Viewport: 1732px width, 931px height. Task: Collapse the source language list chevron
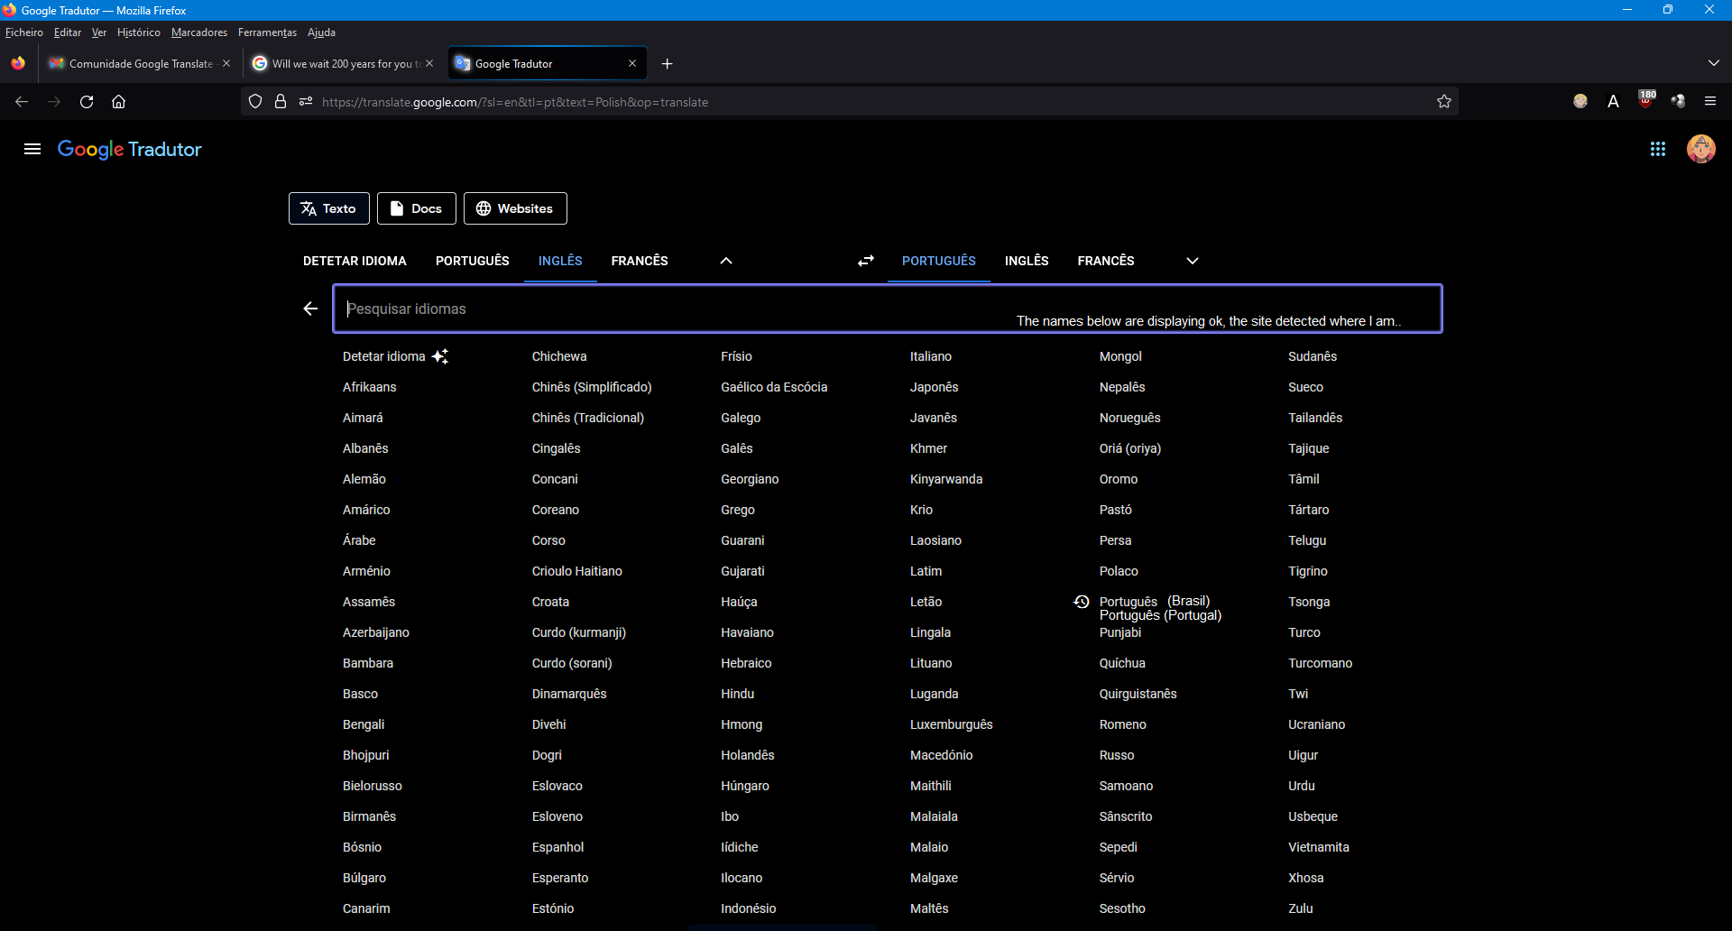(726, 261)
